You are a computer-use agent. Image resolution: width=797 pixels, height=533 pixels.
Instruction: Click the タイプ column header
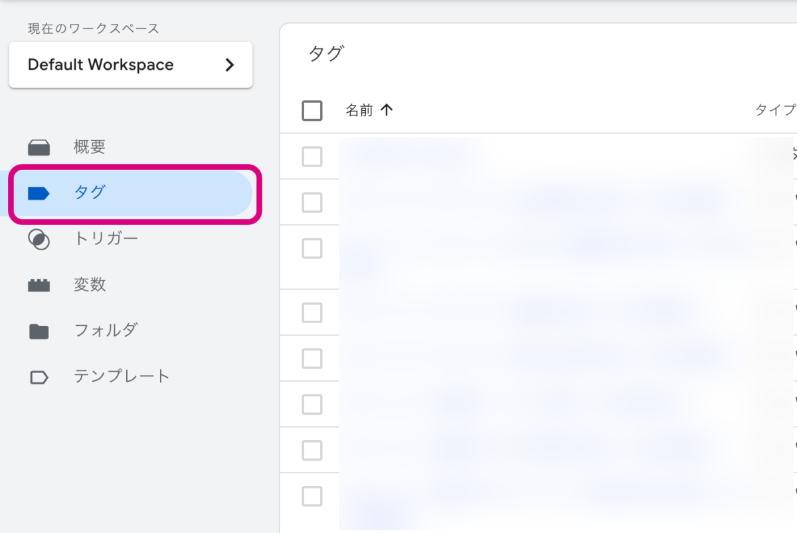774,110
